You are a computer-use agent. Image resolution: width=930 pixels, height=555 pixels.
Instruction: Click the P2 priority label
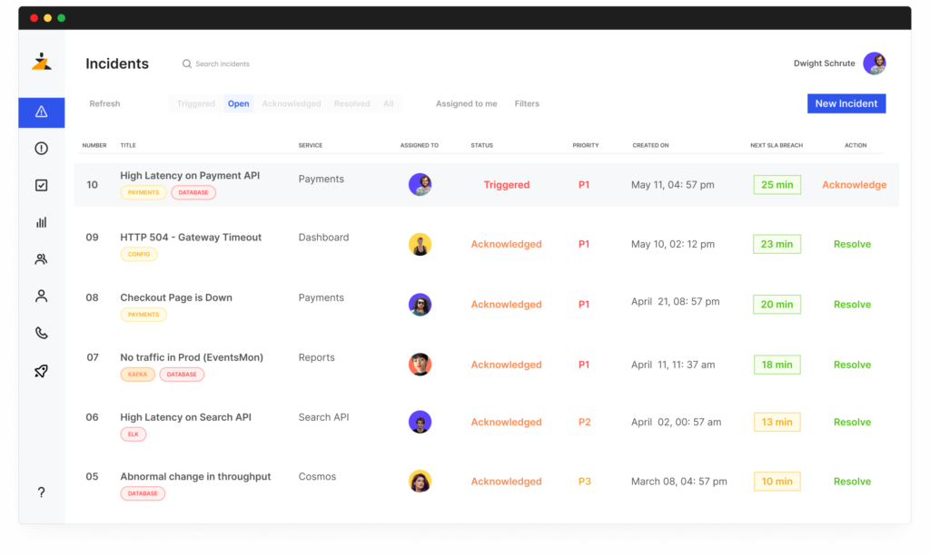(584, 423)
